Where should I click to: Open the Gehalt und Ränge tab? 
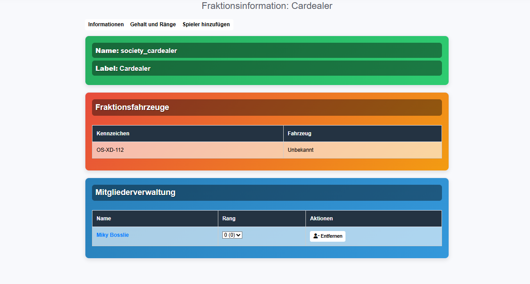(153, 24)
